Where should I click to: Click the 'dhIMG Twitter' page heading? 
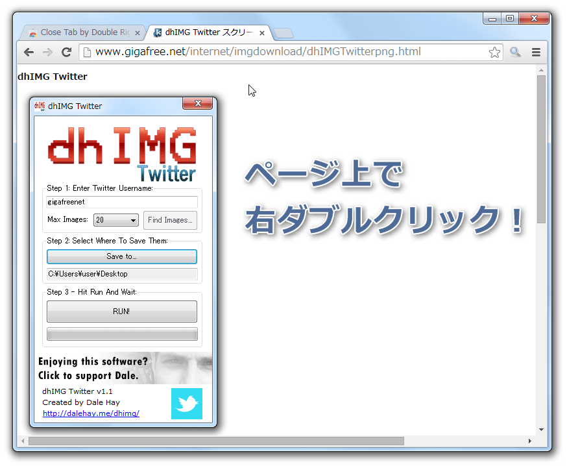pyautogui.click(x=53, y=77)
